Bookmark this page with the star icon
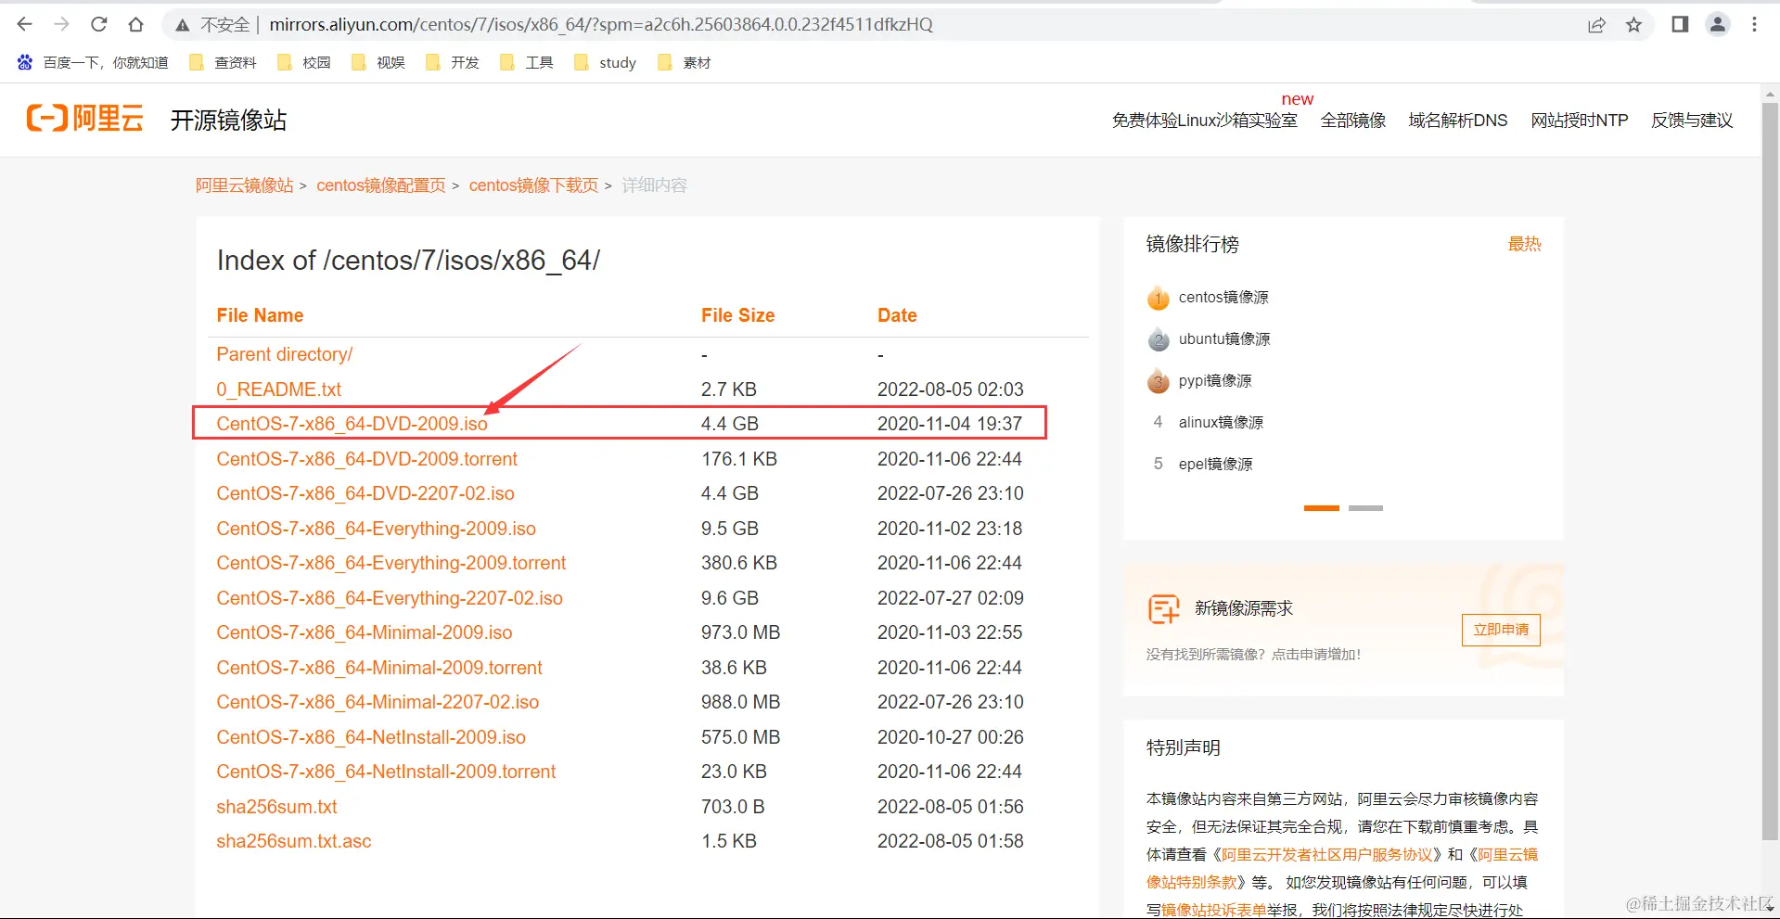Viewport: 1780px width, 919px height. pyautogui.click(x=1633, y=25)
